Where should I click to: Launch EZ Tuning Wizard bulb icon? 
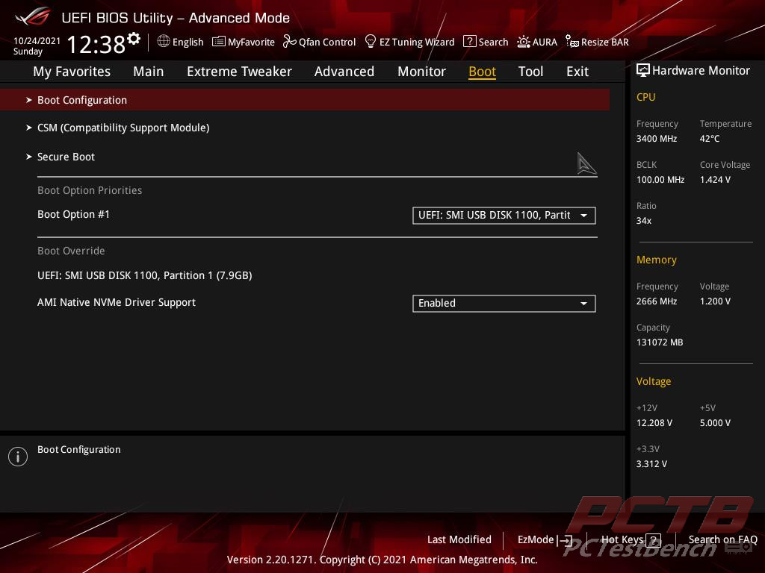pos(371,42)
